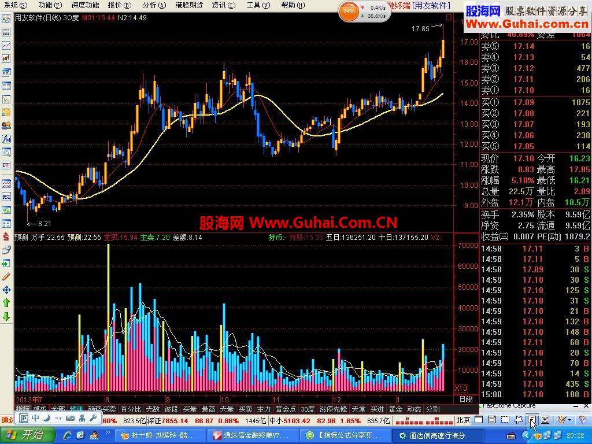Select the 无敌 indicator tab
The image size is (592, 444).
click(x=153, y=409)
